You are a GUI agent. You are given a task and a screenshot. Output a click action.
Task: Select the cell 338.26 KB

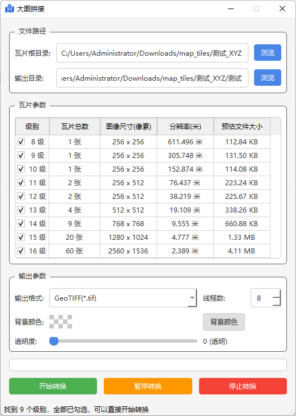click(242, 210)
